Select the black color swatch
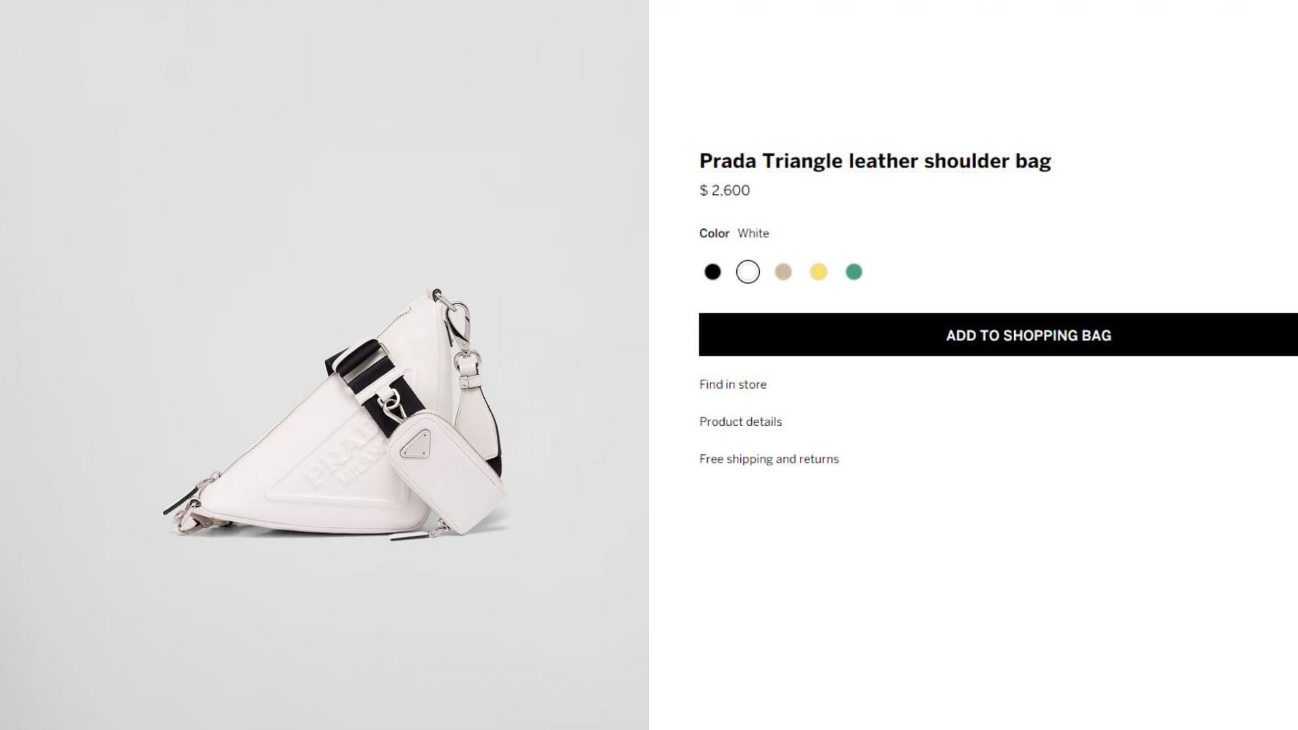1298x730 pixels. coord(713,272)
